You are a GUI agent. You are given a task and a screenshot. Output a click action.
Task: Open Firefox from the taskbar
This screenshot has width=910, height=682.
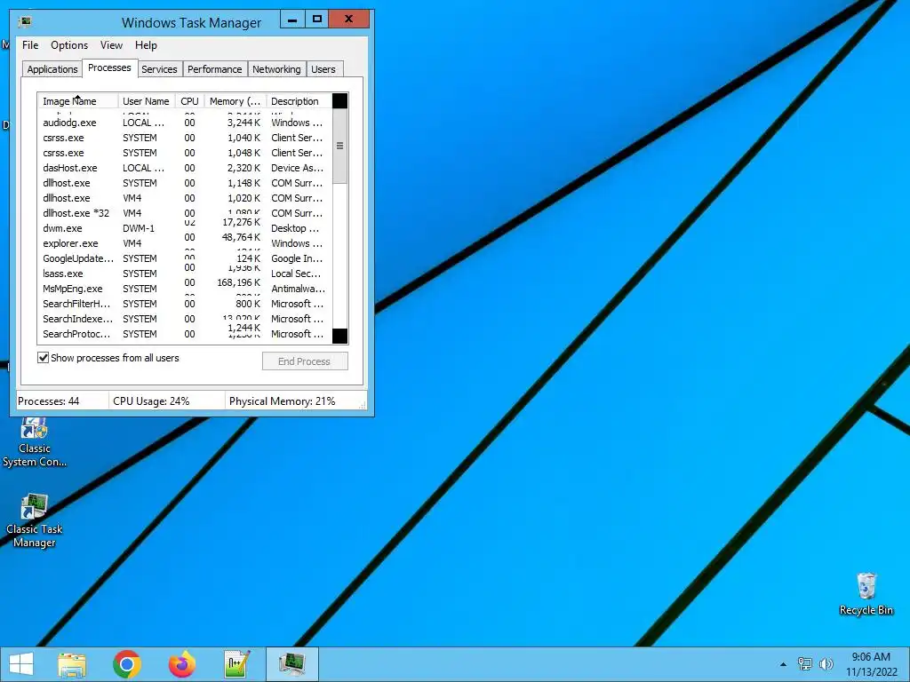[x=182, y=664]
